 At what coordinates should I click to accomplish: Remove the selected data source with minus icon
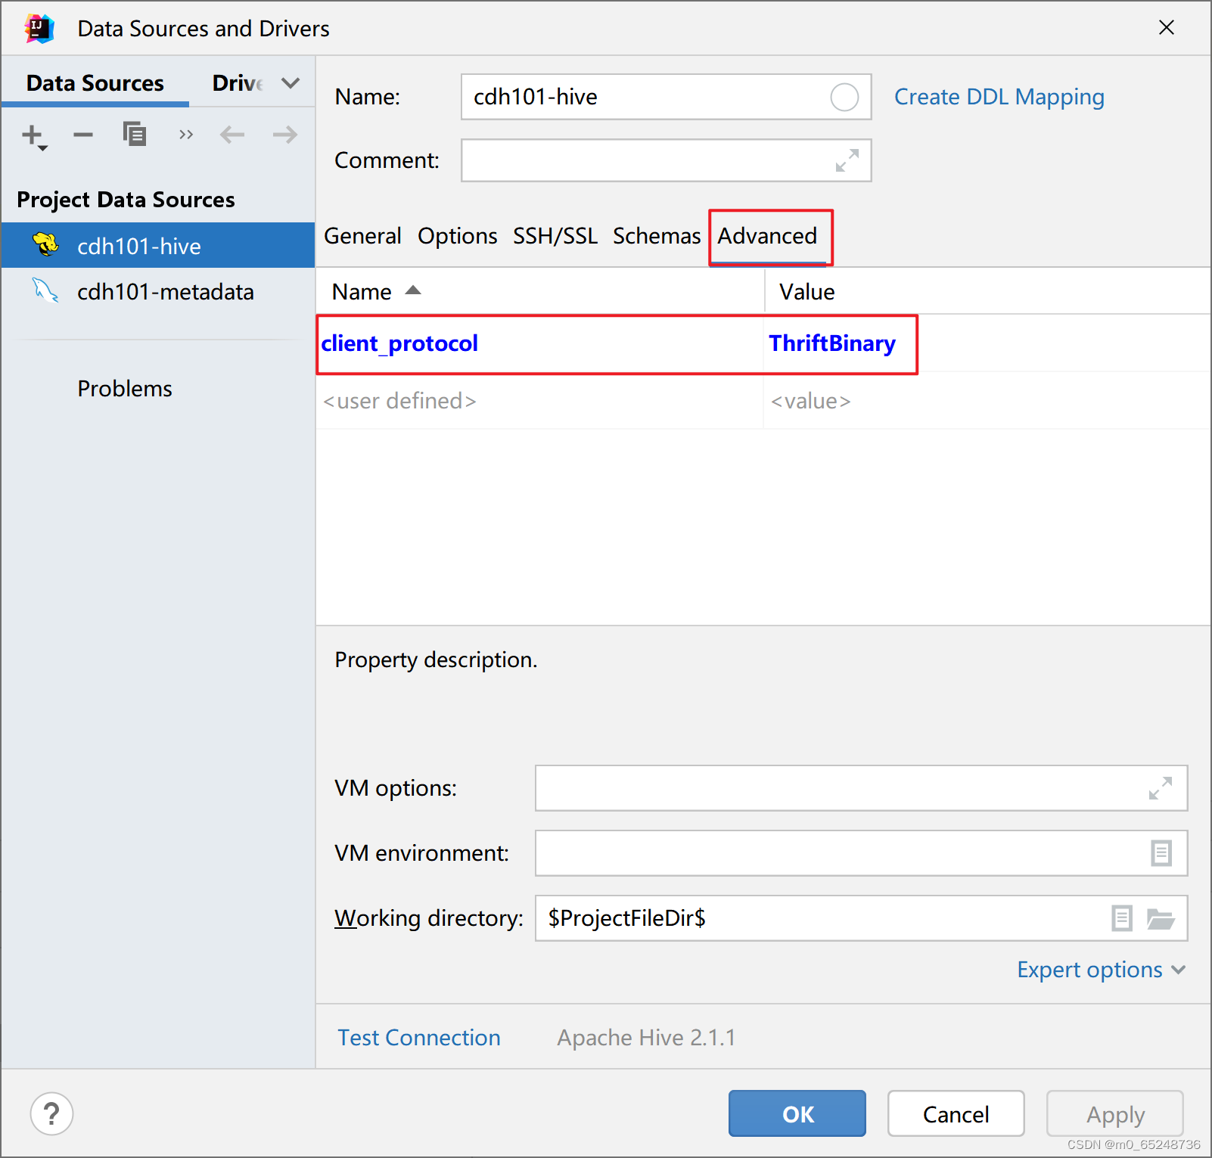(83, 135)
